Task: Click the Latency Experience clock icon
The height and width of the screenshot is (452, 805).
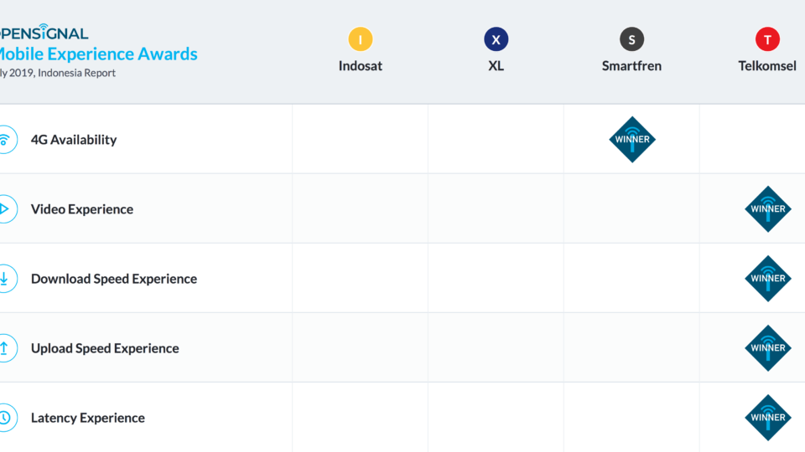Action: [6, 418]
